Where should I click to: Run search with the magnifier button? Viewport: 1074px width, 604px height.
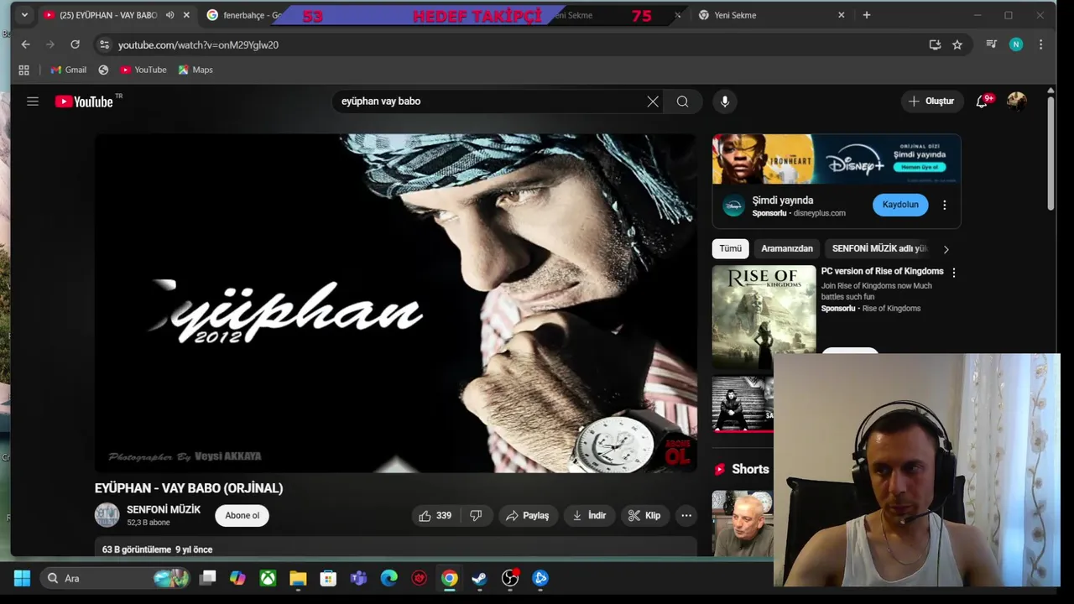tap(683, 102)
